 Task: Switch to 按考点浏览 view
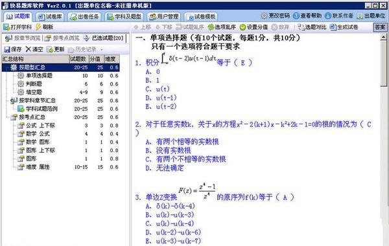pyautogui.click(x=62, y=38)
